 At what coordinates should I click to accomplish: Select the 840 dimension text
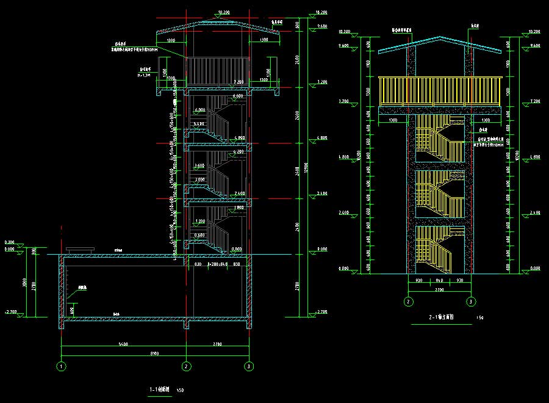pyautogui.click(x=439, y=280)
